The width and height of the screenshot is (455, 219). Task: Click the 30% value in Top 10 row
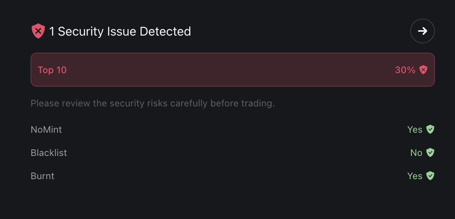click(x=405, y=70)
